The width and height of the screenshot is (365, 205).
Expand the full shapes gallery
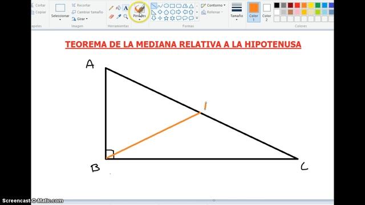coord(197,18)
